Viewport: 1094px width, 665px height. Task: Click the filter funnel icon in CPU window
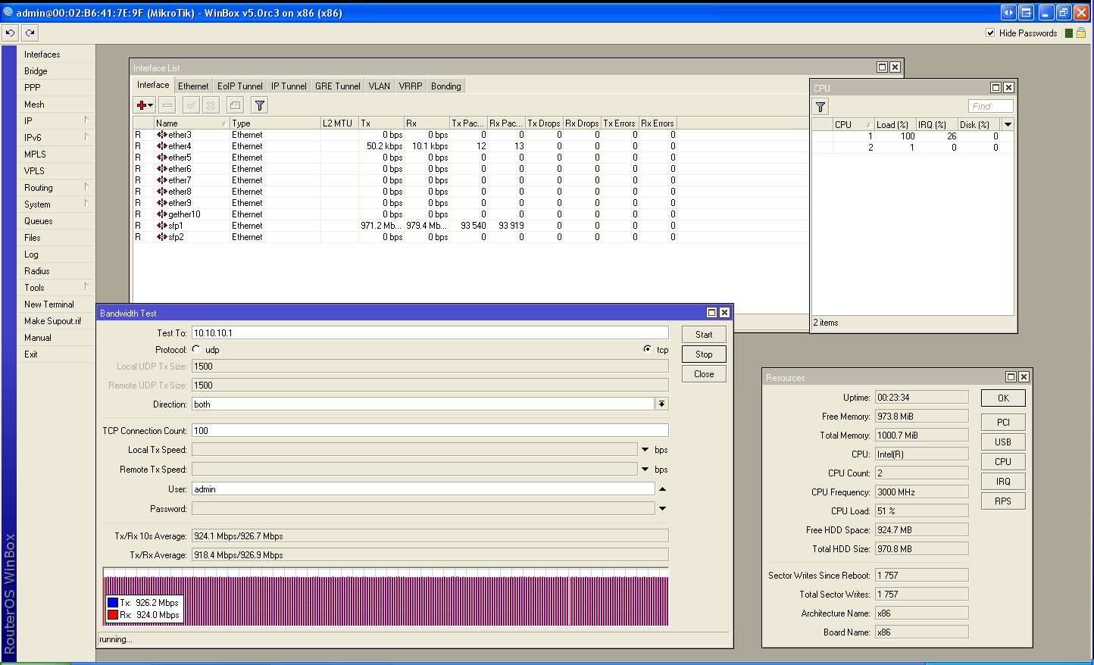820,107
